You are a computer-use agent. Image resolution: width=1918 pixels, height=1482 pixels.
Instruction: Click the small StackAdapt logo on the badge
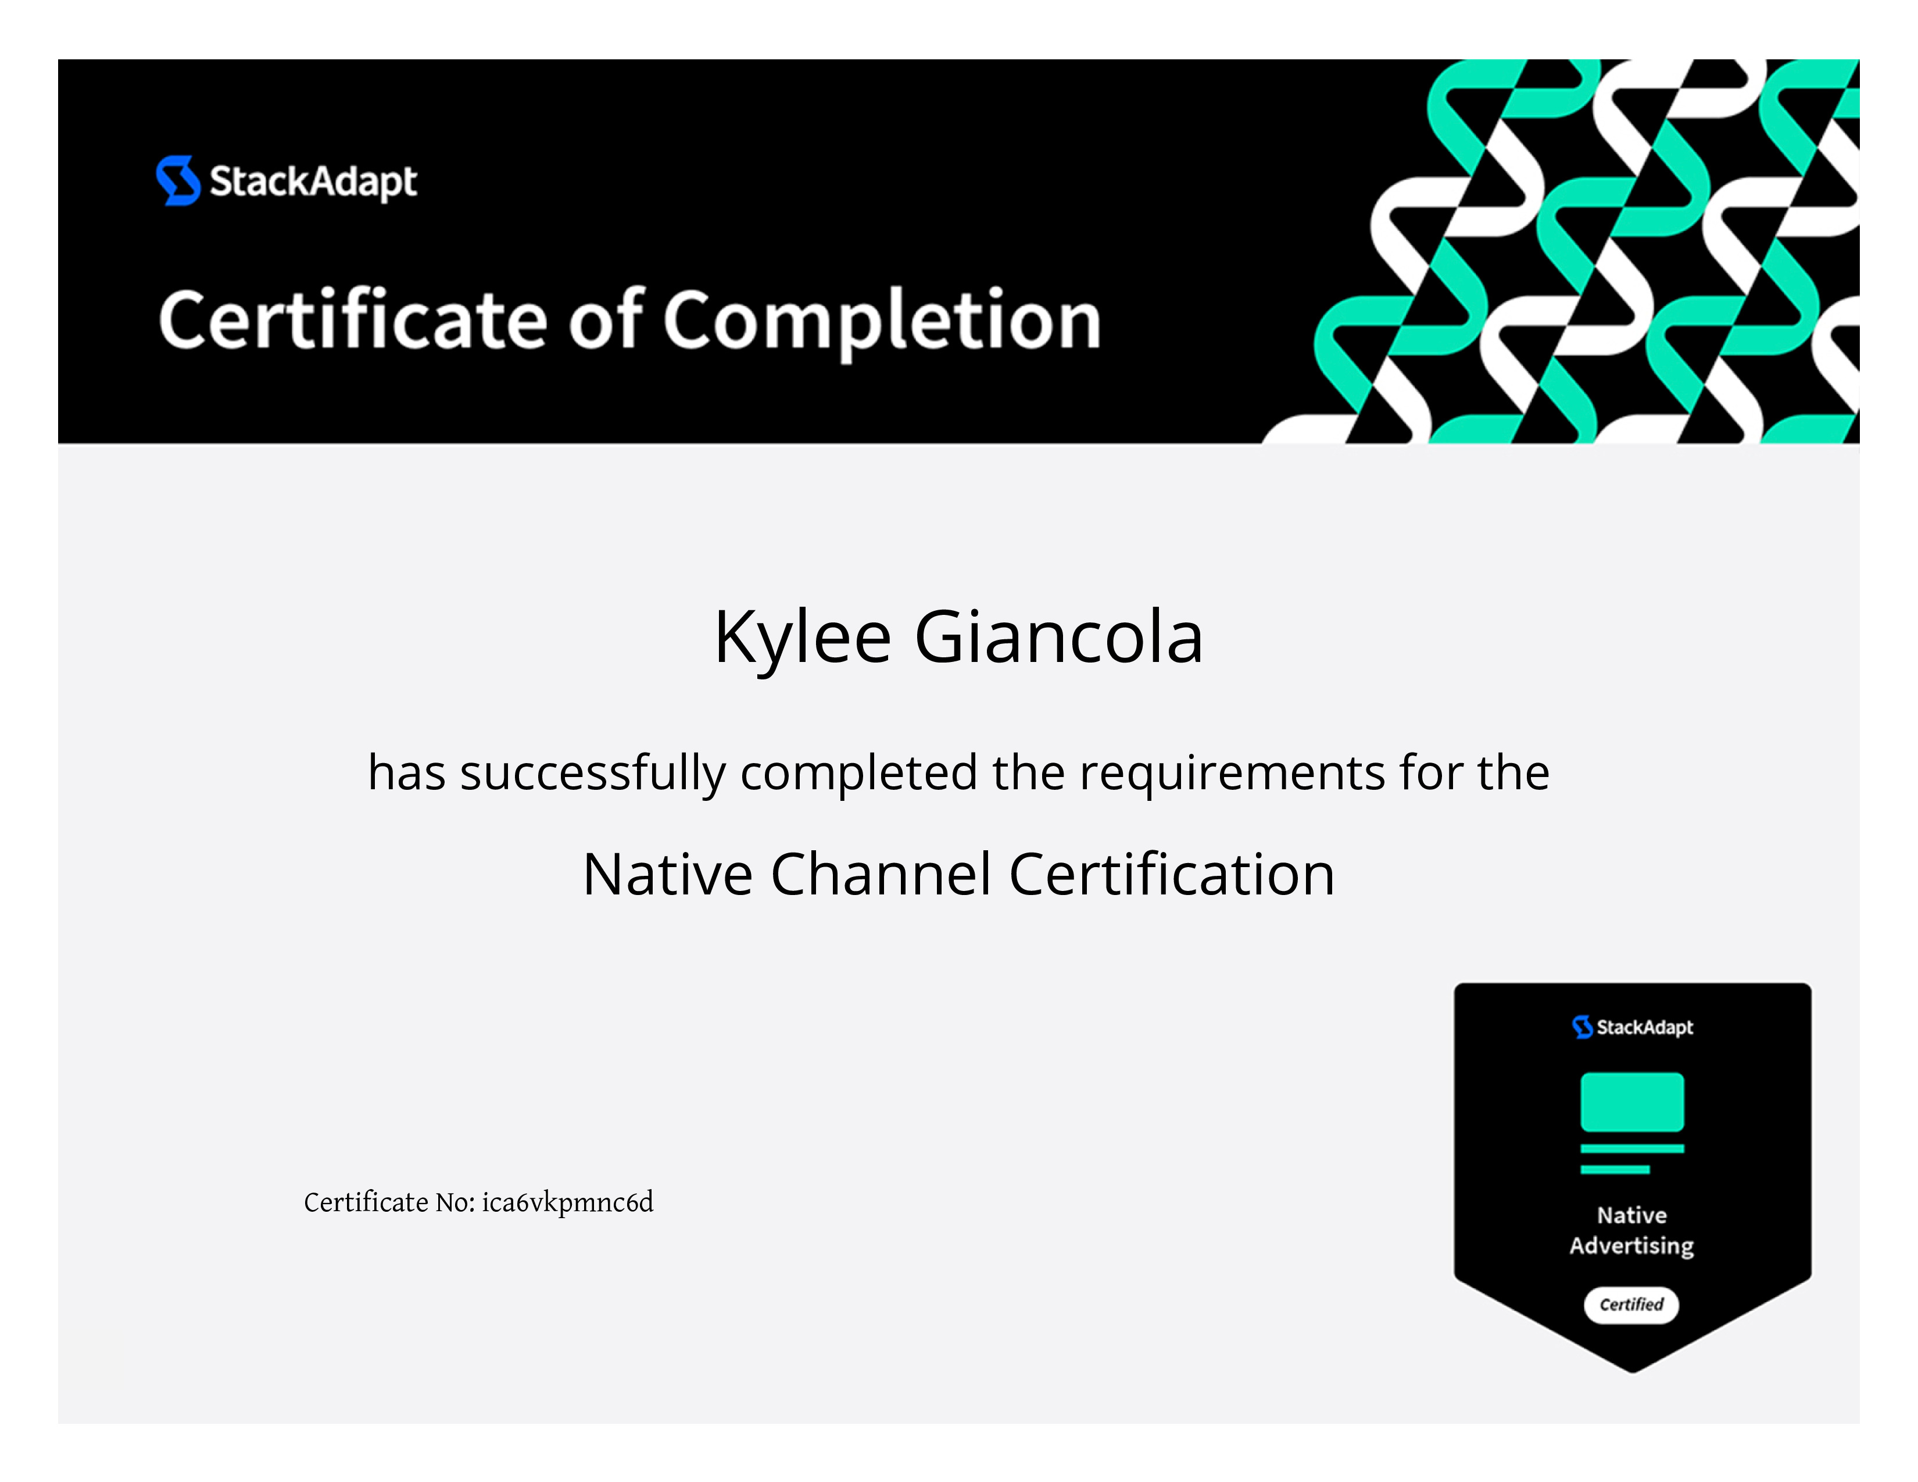[1633, 1026]
